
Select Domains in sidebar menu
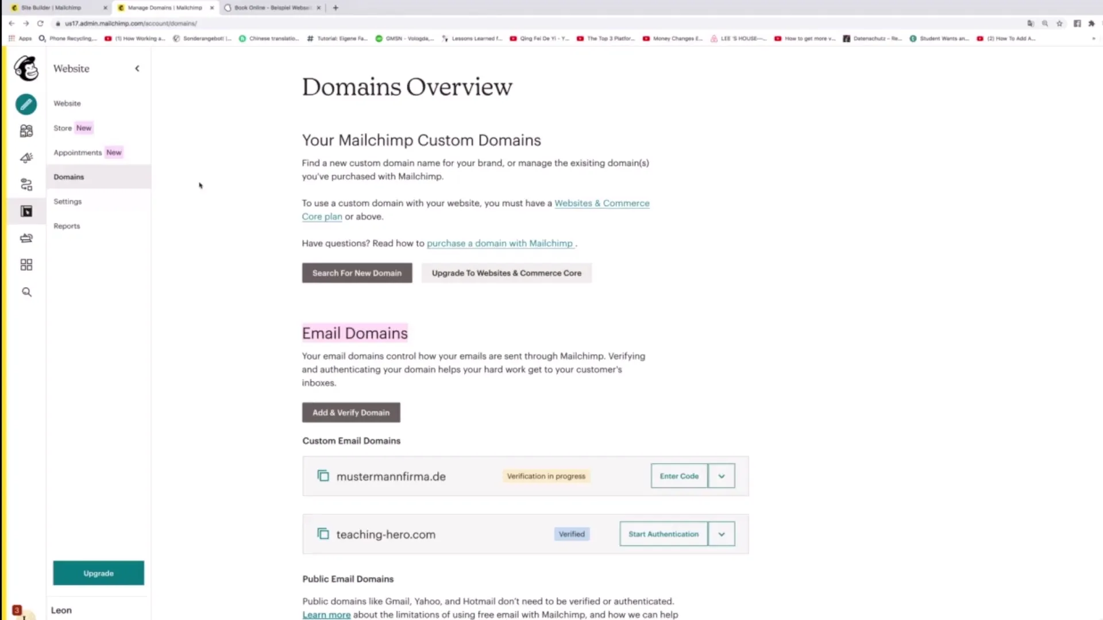point(99,177)
